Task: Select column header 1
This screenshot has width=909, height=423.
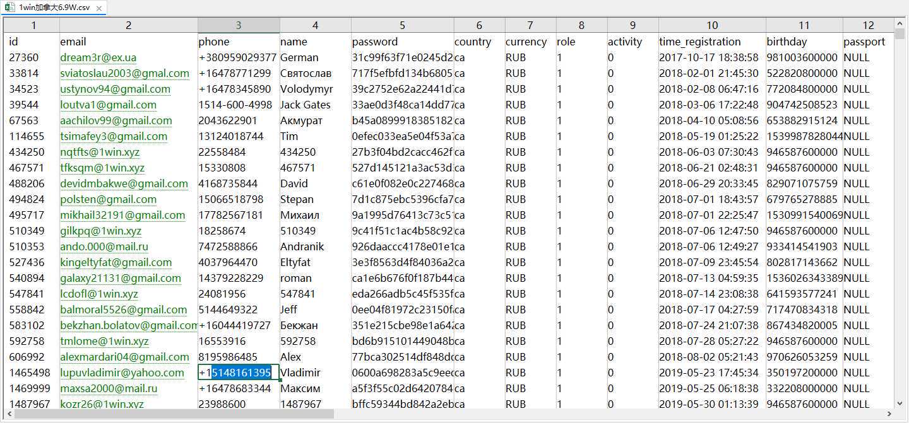Action: click(33, 25)
